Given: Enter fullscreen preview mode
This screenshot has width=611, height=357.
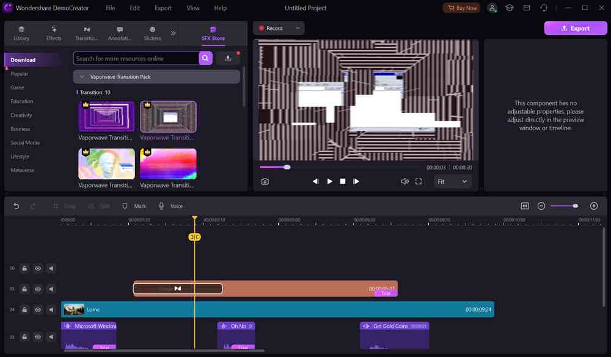Looking at the screenshot, I should click(419, 181).
